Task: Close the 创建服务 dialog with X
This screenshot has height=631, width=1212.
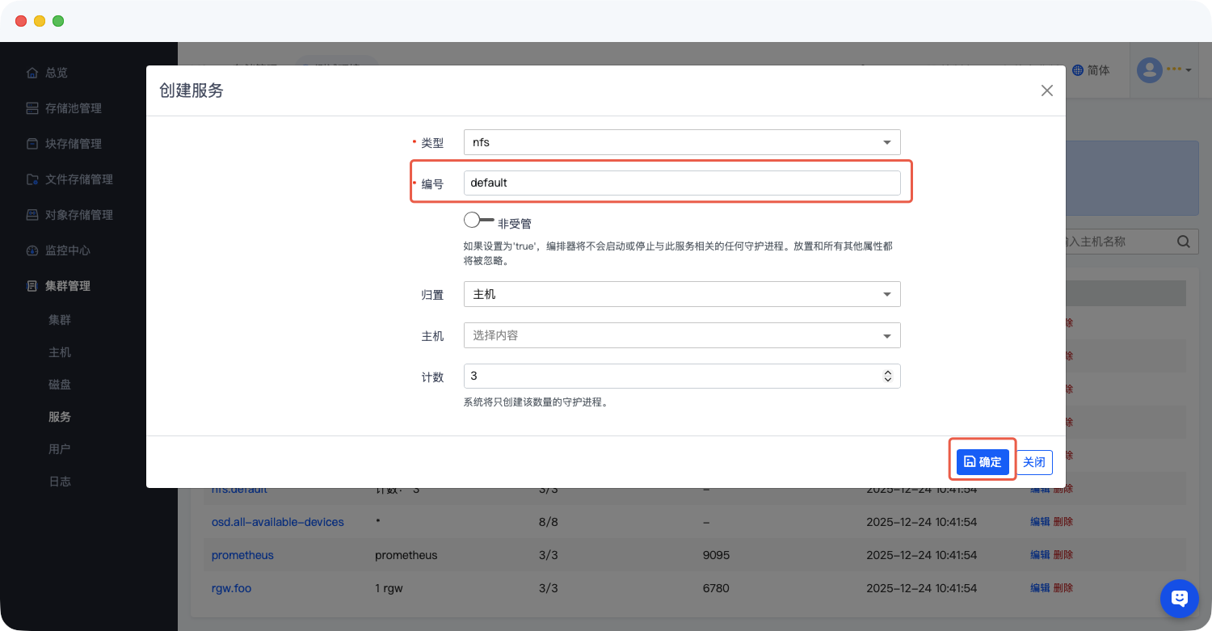Action: tap(1046, 90)
